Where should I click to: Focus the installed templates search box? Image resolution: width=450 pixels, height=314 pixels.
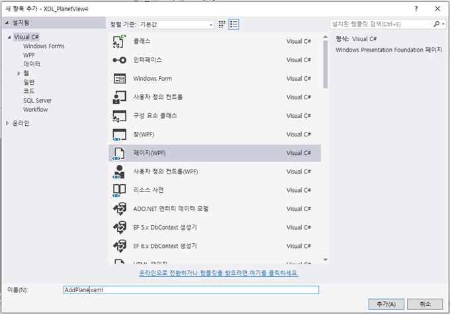(x=382, y=24)
